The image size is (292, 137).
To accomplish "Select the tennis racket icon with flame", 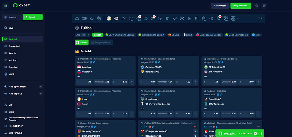I will [x=153, y=18].
